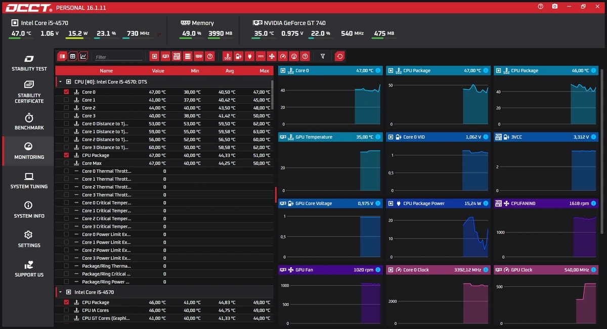The image size is (607, 329).
Task: Select the CPU Package Power graph
Action: (438, 230)
